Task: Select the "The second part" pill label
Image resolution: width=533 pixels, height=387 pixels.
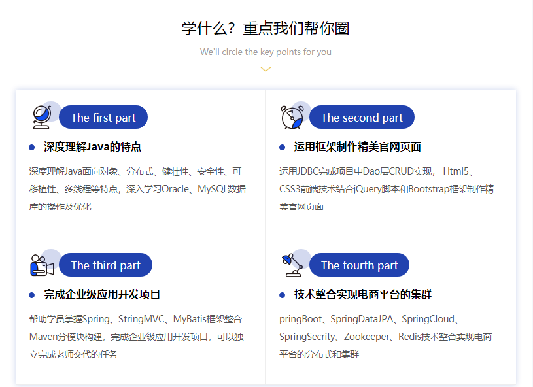Action: [x=362, y=118]
